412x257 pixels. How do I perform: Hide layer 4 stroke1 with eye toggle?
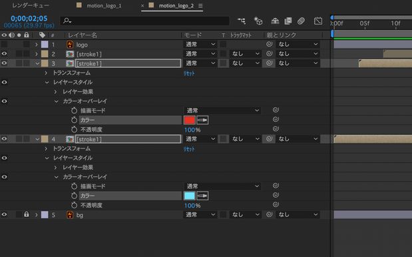click(x=4, y=139)
